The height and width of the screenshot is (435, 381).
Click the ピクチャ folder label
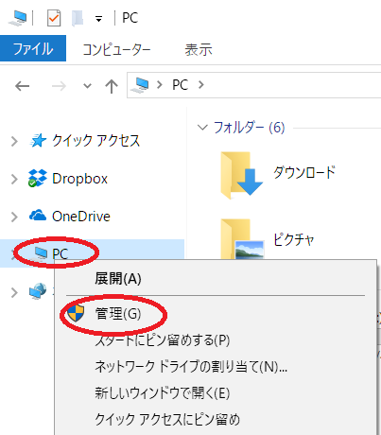293,239
